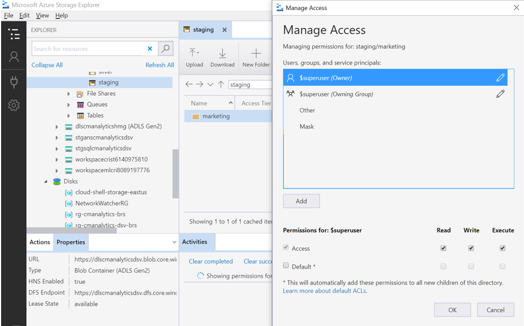This screenshot has height=326, width=524.
Task: Open Account Management person icon
Action: pyautogui.click(x=13, y=57)
